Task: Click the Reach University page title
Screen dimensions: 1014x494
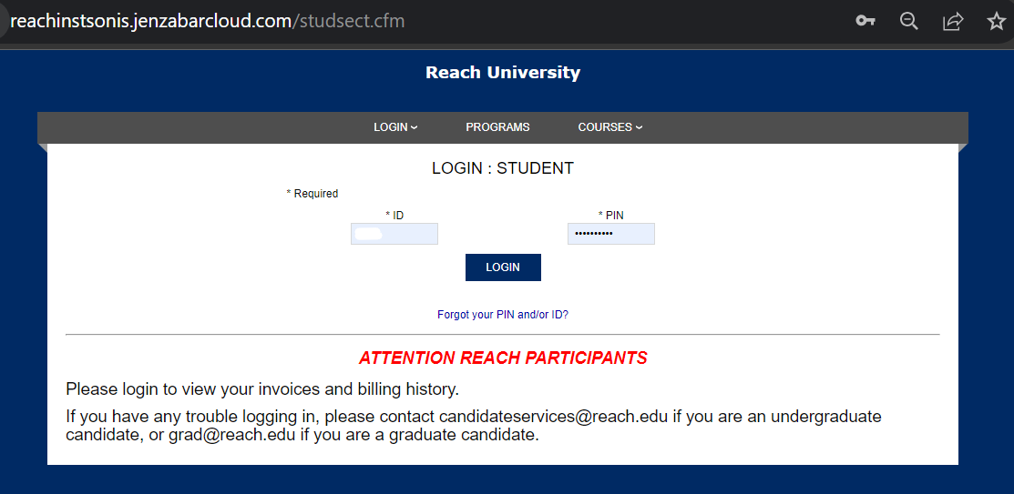Action: [503, 72]
